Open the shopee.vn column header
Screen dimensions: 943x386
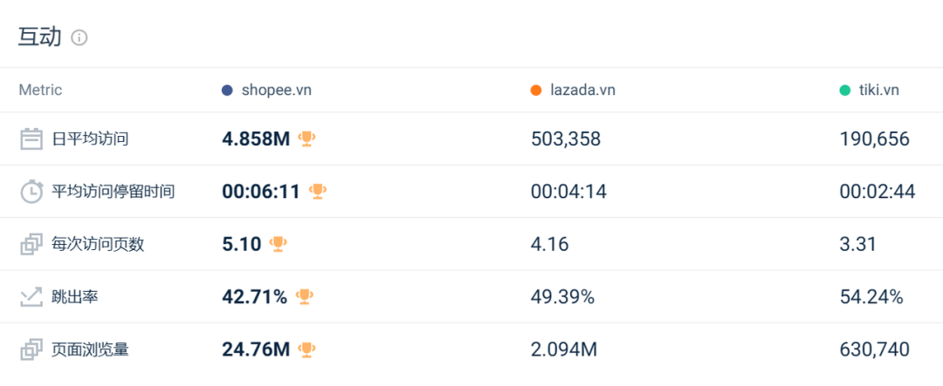tap(276, 90)
